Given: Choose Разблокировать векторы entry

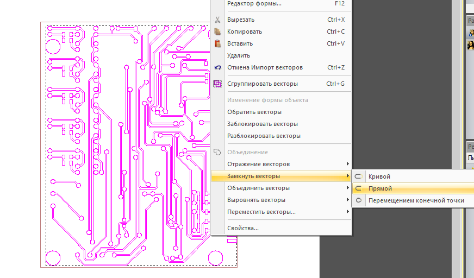Looking at the screenshot, I should (x=281, y=136).
